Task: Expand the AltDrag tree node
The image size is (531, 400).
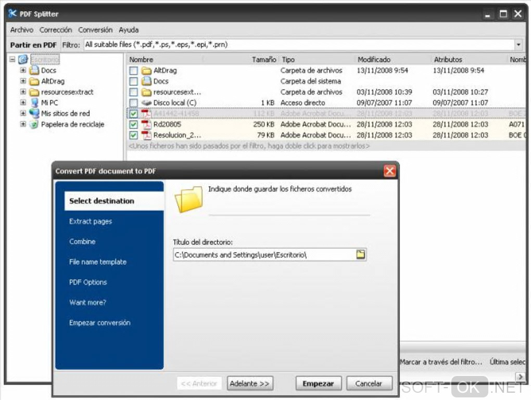Action: 23,81
